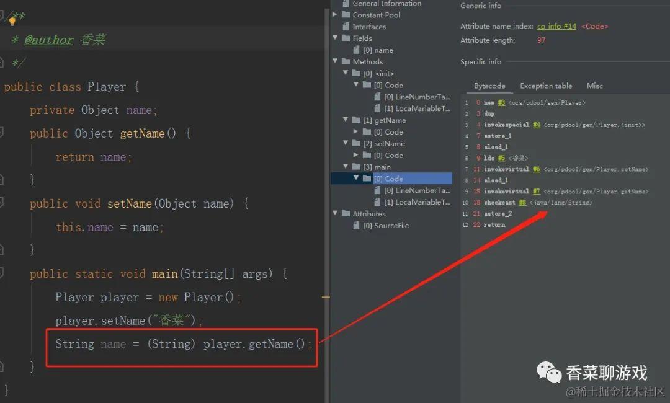This screenshot has width=670, height=403.
Task: Collapse the Methods tree node
Action: coord(335,61)
